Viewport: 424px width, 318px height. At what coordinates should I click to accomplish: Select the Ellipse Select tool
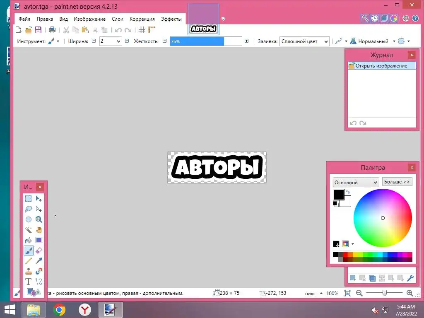click(29, 219)
